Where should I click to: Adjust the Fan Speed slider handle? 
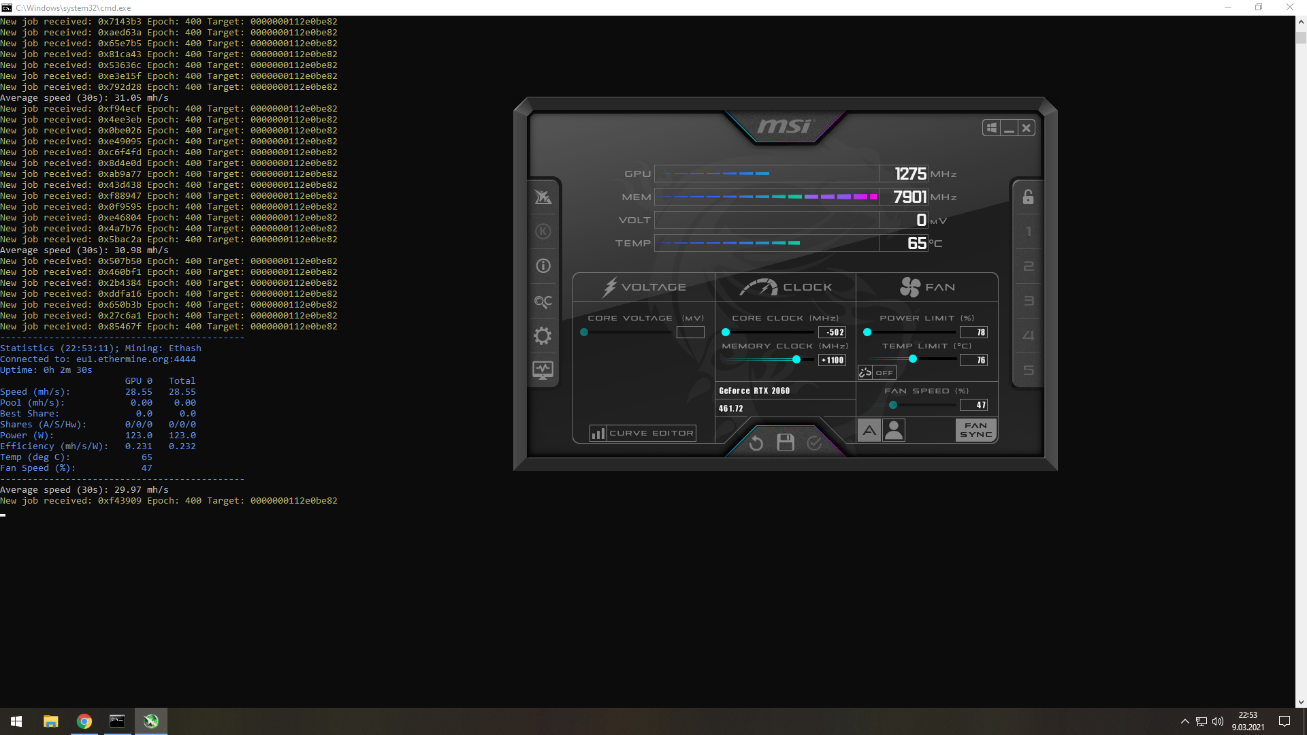pos(893,405)
